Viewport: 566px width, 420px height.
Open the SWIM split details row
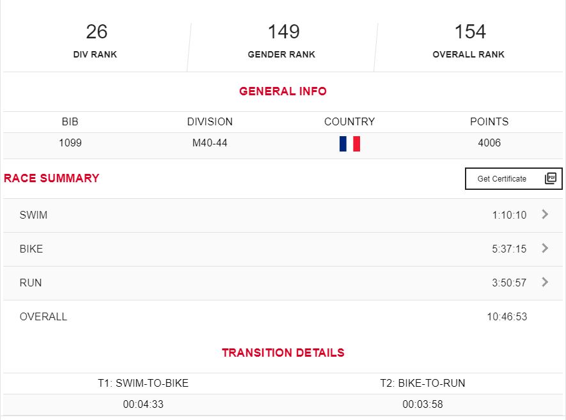[283, 215]
